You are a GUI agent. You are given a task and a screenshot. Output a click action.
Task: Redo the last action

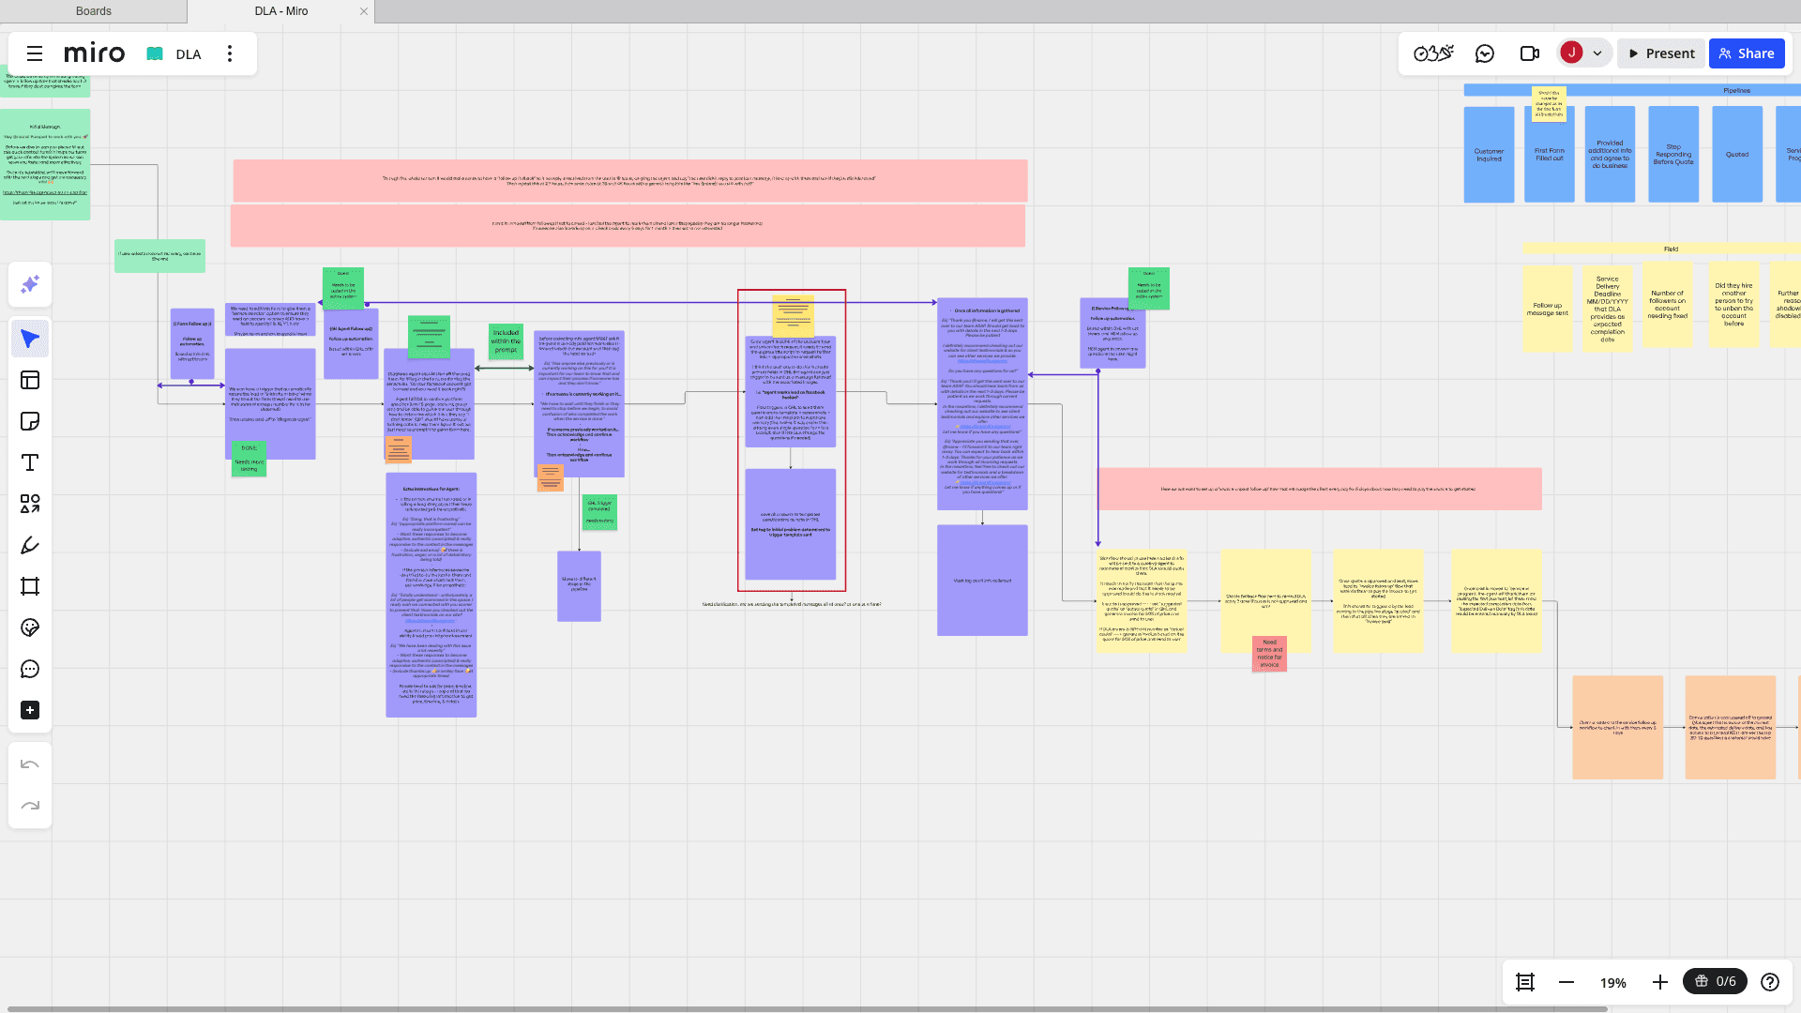point(30,806)
